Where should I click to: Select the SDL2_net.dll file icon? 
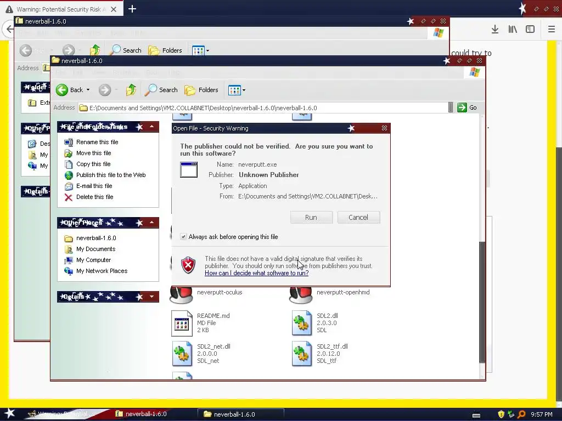click(x=182, y=354)
